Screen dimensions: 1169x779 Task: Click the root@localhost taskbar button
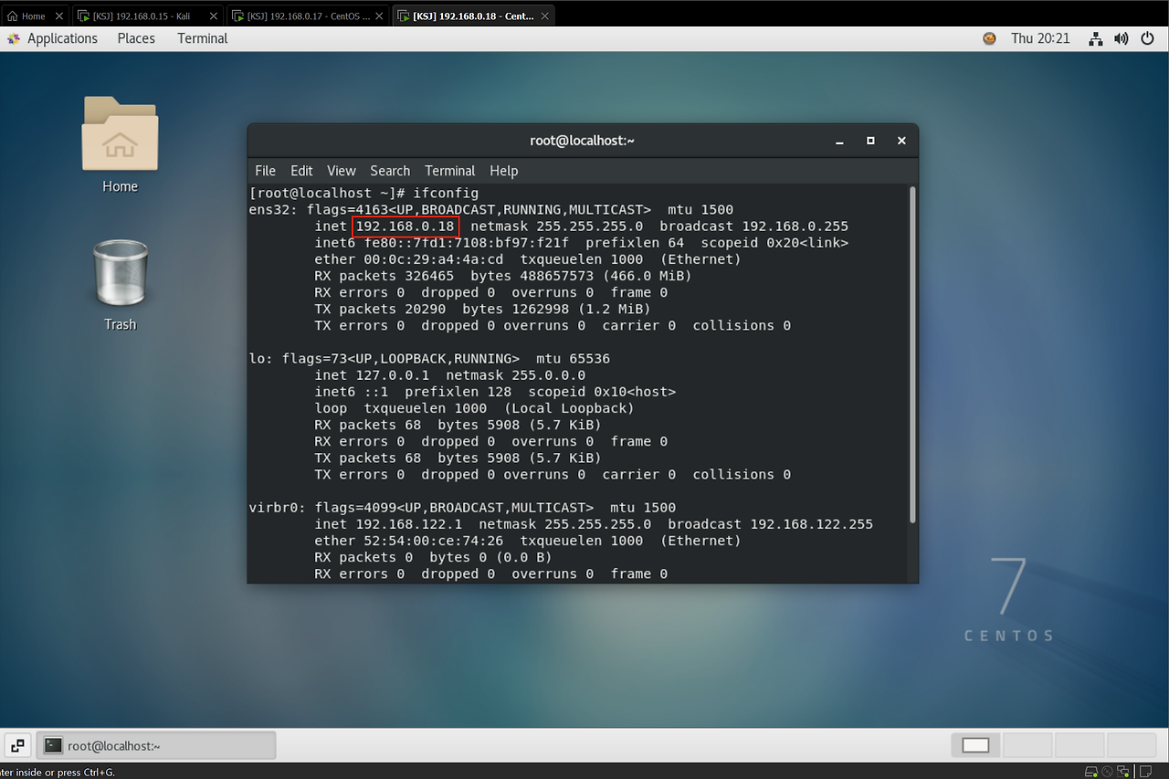coord(156,745)
